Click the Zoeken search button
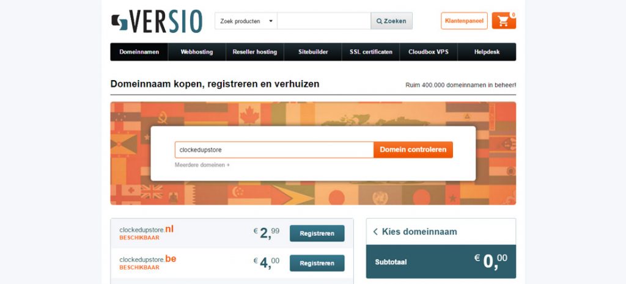This screenshot has height=284, width=626. click(x=391, y=21)
